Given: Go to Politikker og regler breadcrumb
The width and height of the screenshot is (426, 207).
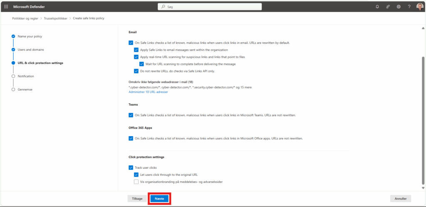Looking at the screenshot, I should (x=25, y=18).
